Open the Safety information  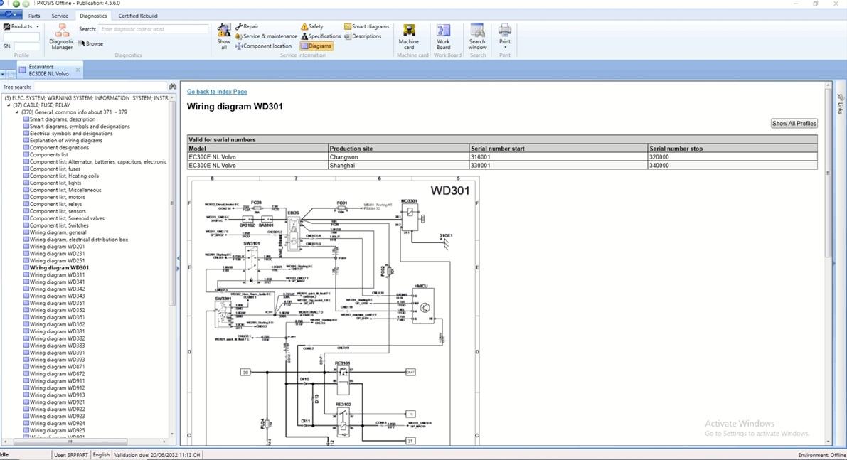(x=312, y=26)
